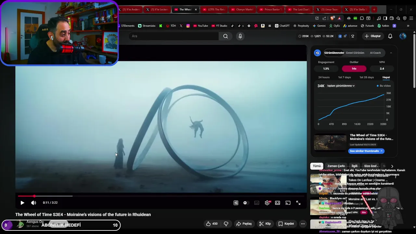
Task: Click the vidIQ icon in player controls
Action: [236, 203]
